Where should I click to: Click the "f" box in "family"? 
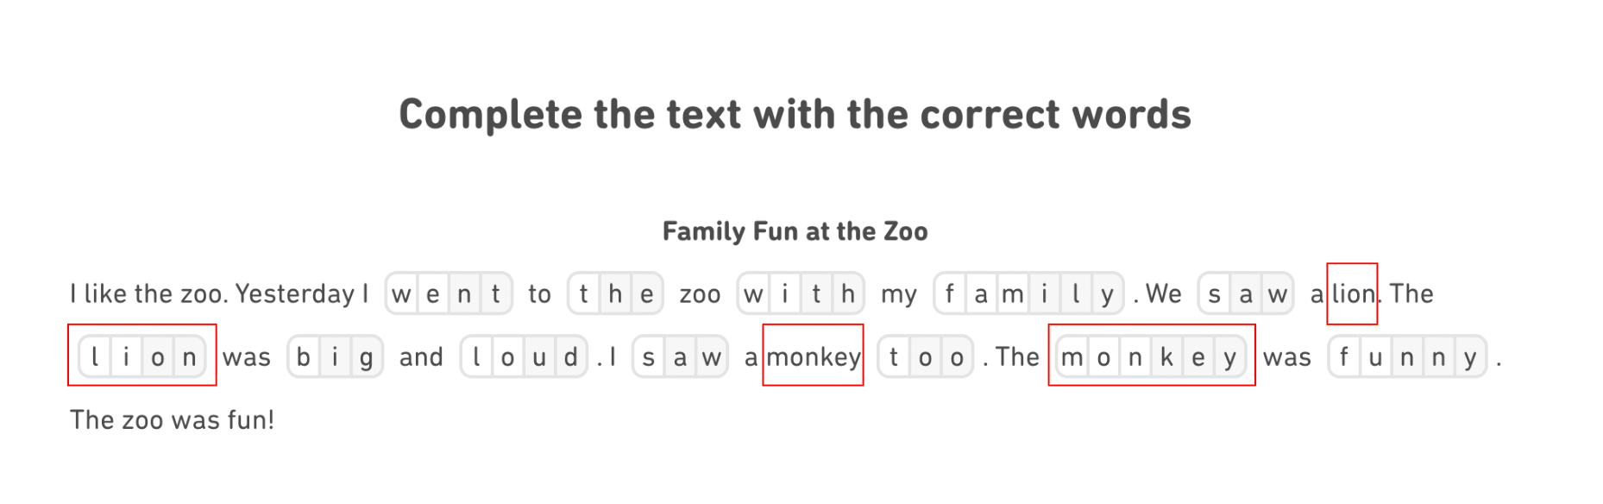point(950,294)
